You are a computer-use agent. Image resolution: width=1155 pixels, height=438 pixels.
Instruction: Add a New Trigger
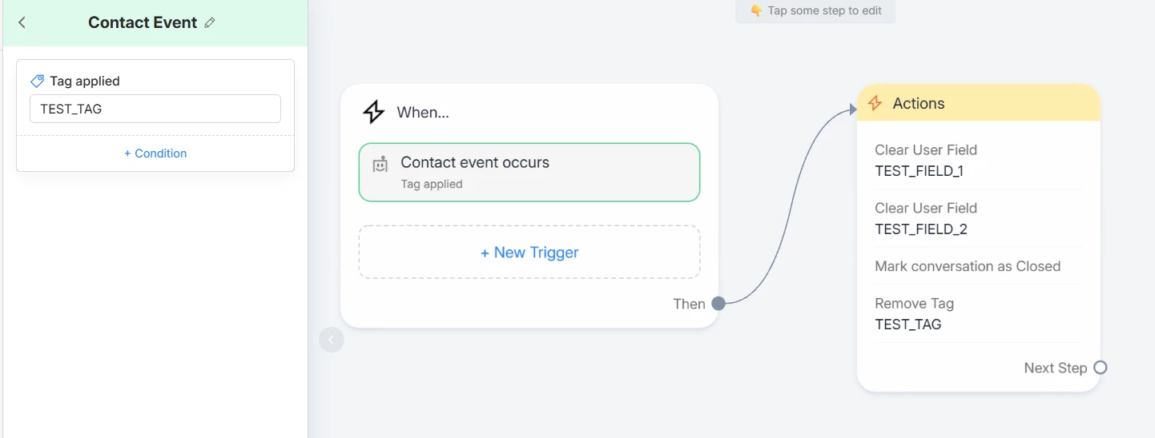click(x=529, y=253)
